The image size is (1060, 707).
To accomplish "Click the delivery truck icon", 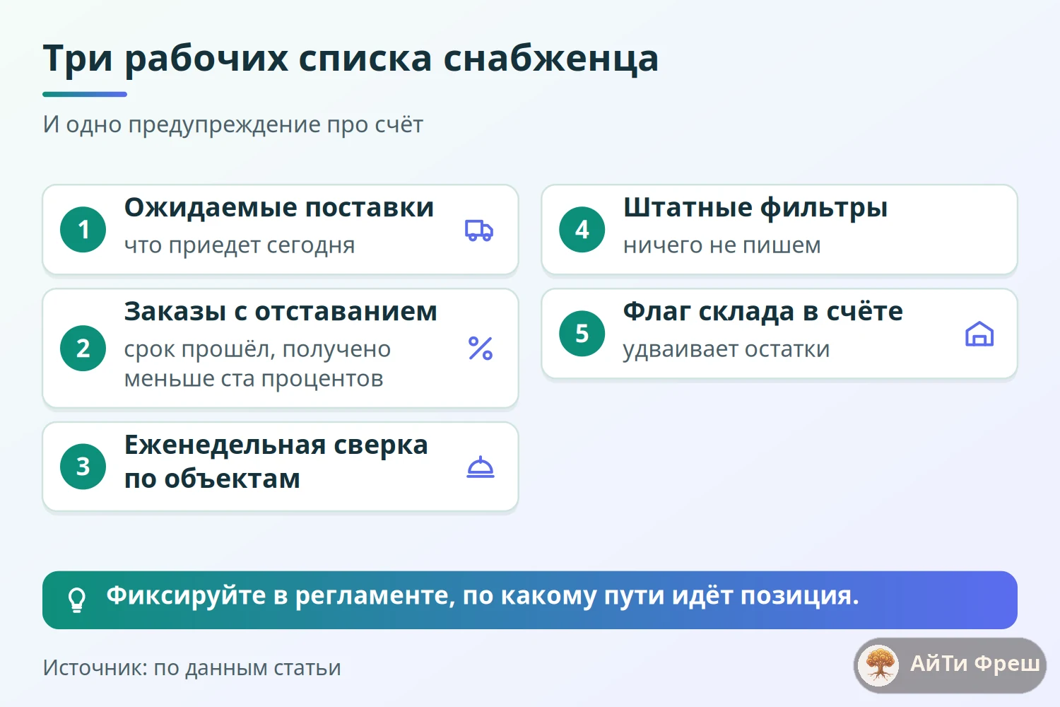I will tap(479, 230).
